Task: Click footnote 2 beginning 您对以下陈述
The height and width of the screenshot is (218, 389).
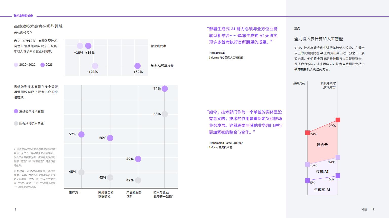Action: tap(34, 179)
